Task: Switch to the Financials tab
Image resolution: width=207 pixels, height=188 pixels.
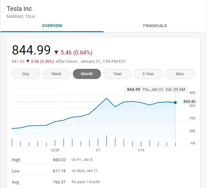Action: (x=155, y=25)
